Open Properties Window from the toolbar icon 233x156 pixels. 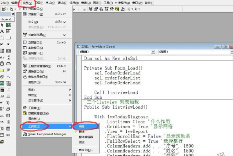pos(96,9)
